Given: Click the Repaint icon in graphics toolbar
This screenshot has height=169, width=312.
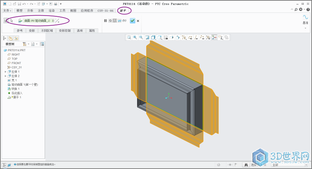Looking at the screenshot, I should click(x=147, y=37).
